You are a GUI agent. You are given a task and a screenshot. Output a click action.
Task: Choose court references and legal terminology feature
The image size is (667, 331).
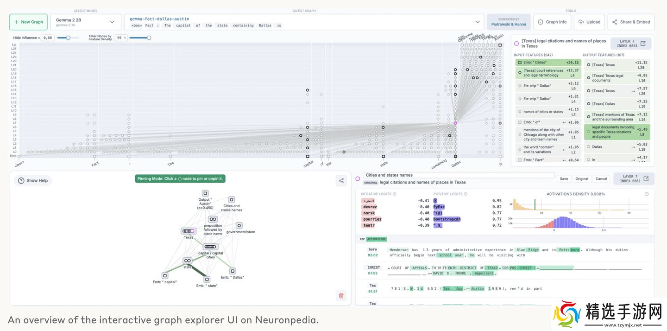[x=547, y=73]
